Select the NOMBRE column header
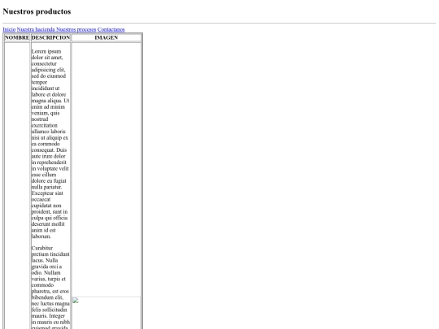 click(17, 37)
